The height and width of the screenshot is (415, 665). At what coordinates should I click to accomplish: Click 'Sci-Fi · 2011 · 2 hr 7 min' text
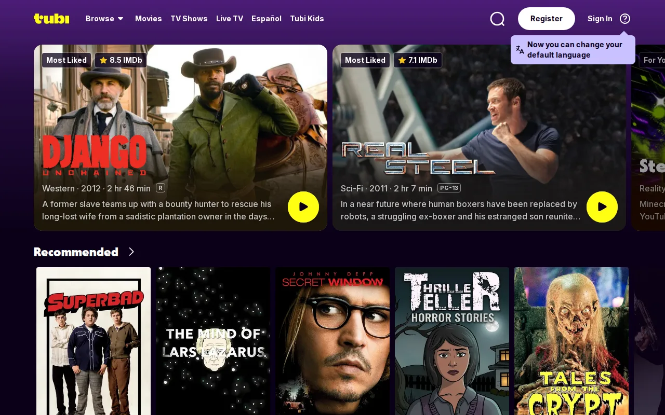click(x=387, y=188)
